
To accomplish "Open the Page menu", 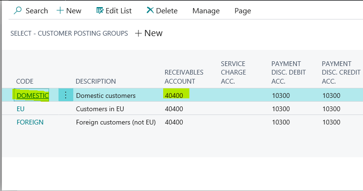I will (242, 10).
